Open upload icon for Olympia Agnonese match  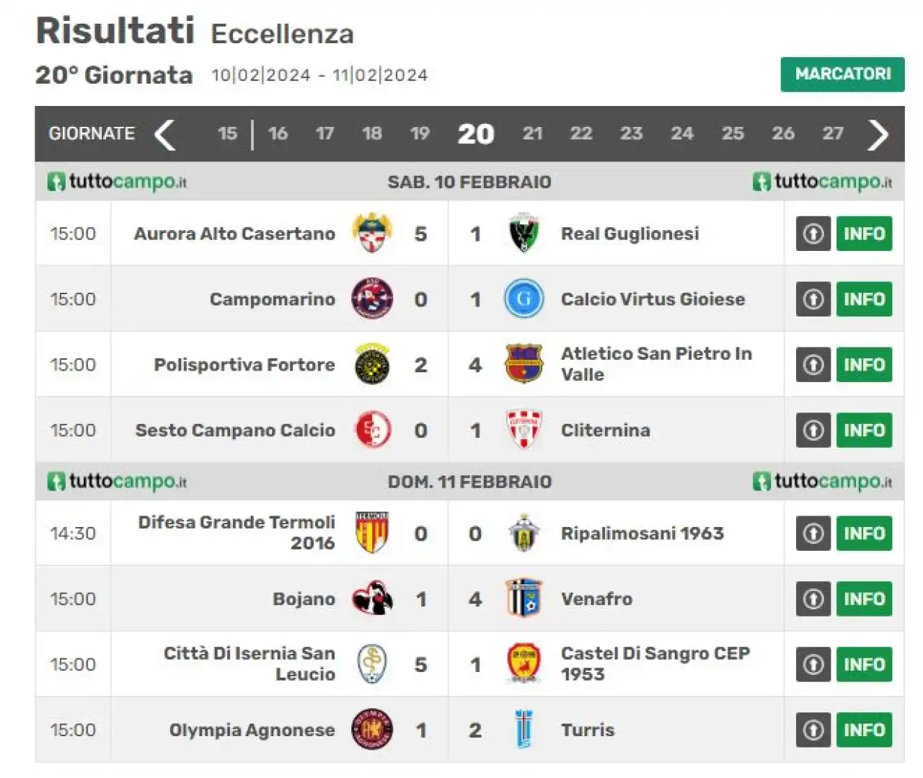click(813, 730)
